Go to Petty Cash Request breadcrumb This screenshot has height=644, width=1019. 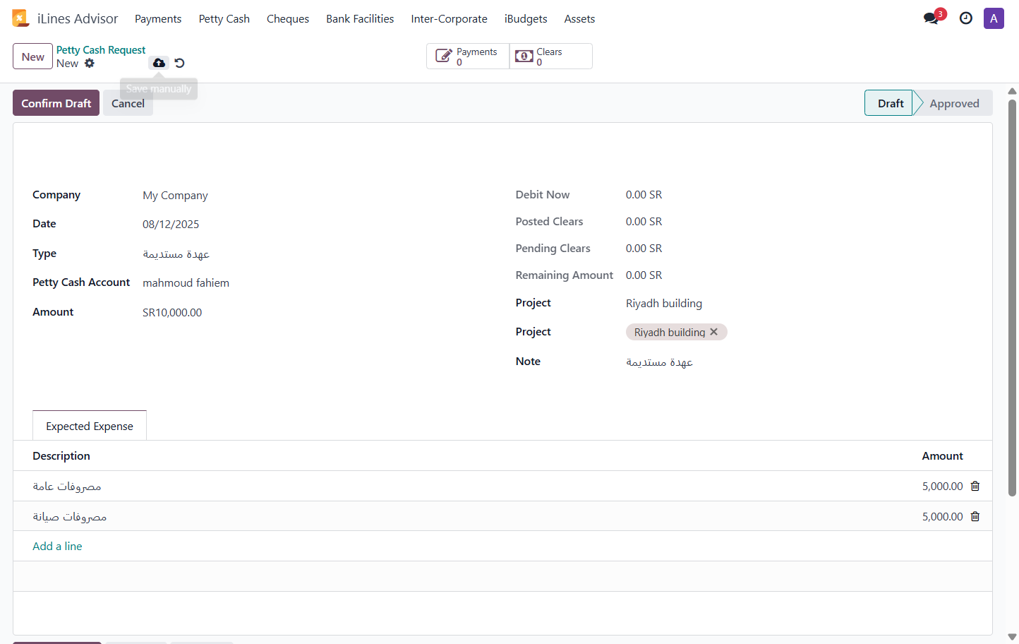[101, 50]
